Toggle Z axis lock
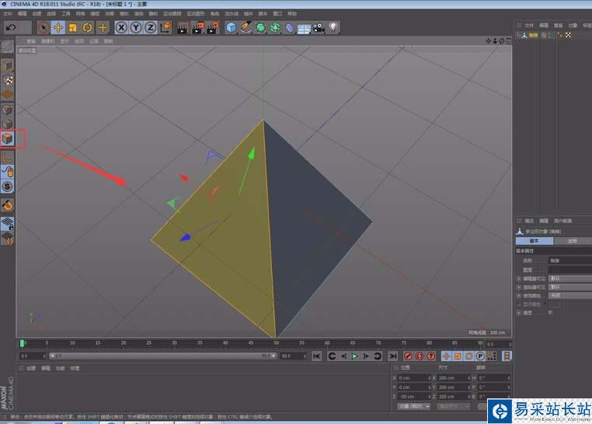592x424 pixels. (x=151, y=27)
